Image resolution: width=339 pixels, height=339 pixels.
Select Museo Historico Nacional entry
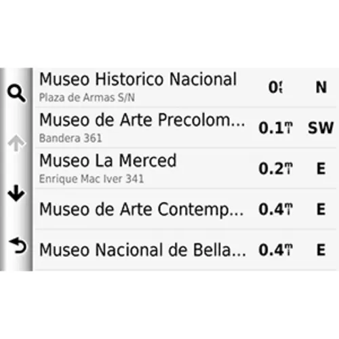[x=185, y=87]
